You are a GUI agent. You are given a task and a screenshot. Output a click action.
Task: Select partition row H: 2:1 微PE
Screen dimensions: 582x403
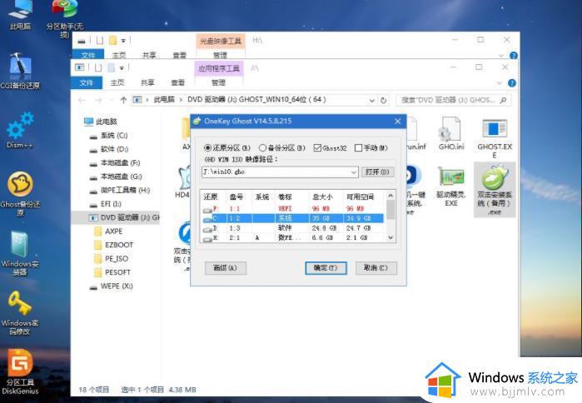[292, 237]
